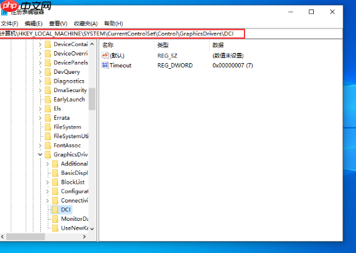Select the Additional folder icon
The height and width of the screenshot is (253, 356).
[55, 164]
